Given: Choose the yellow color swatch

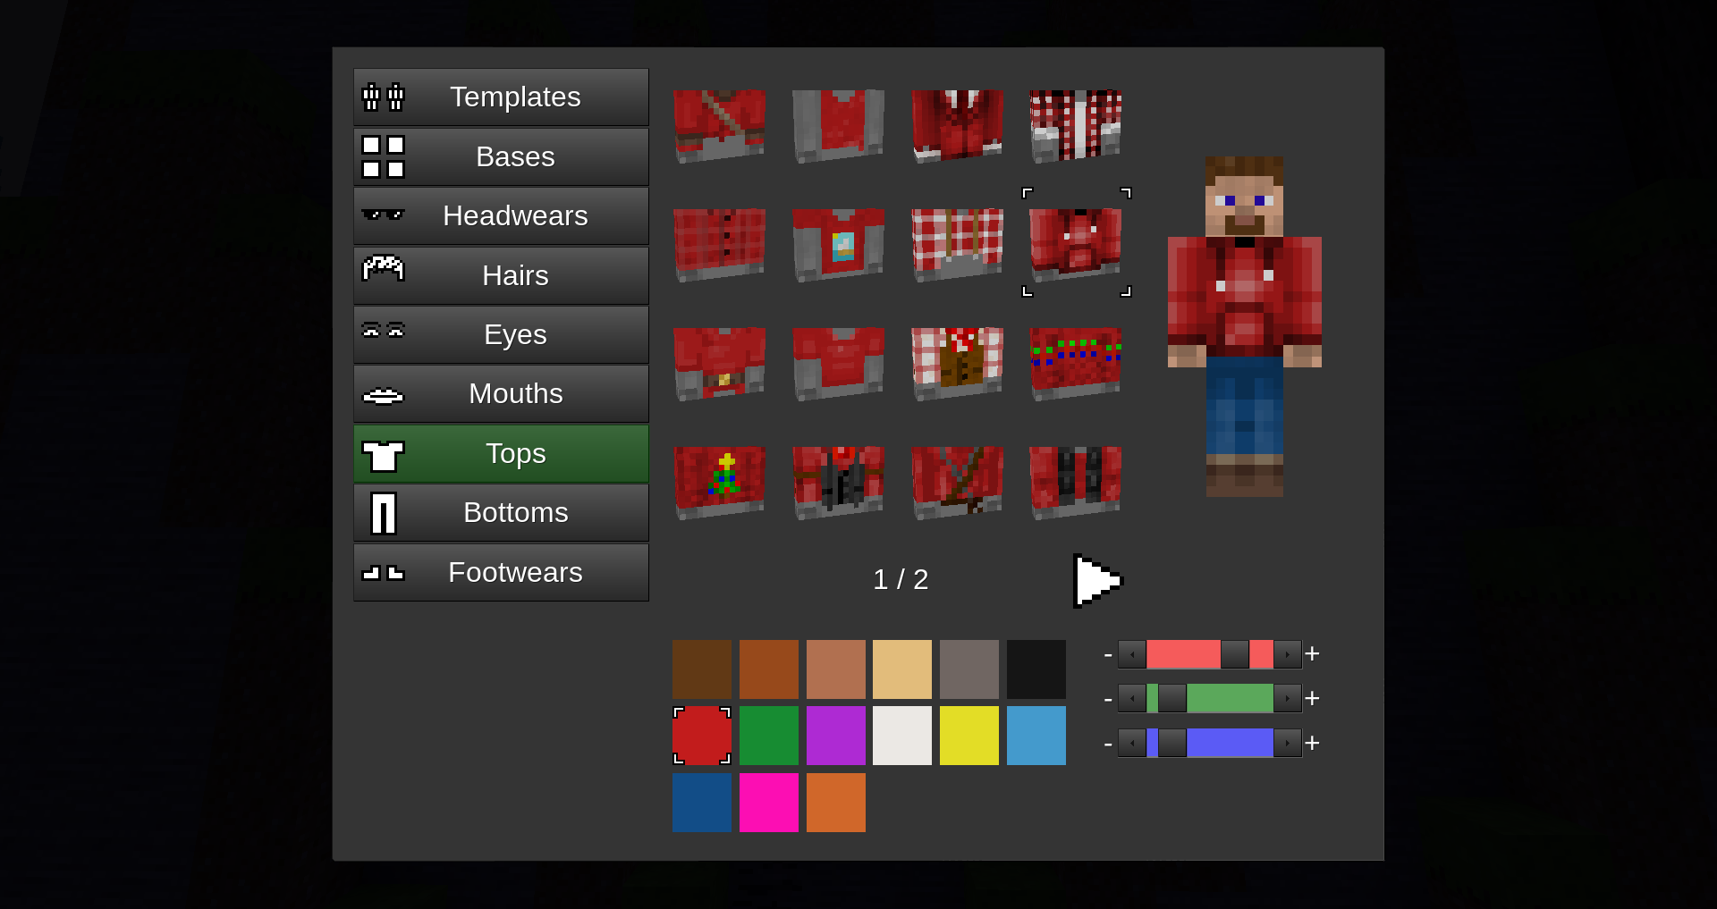Looking at the screenshot, I should (x=968, y=736).
